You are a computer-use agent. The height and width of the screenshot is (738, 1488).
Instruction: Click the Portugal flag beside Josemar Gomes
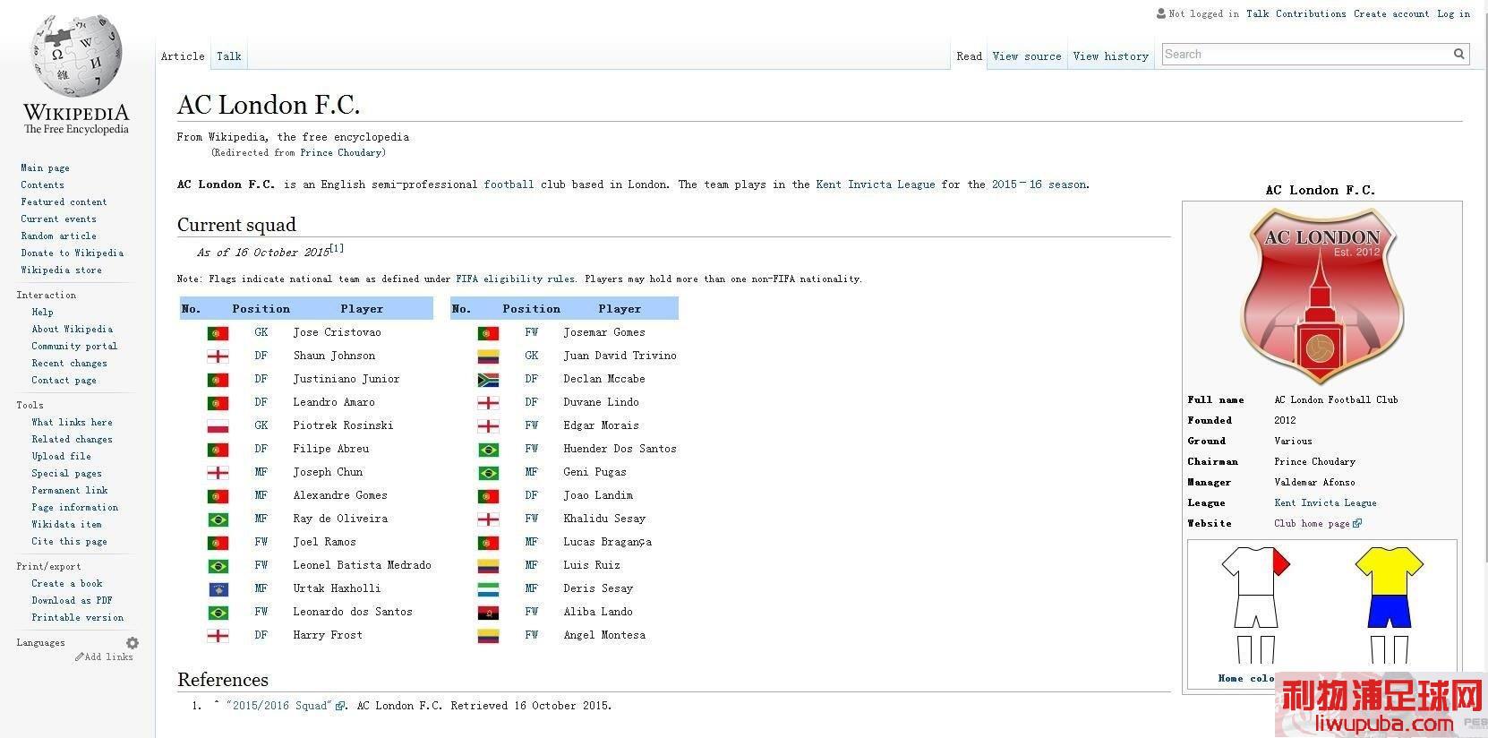tap(488, 333)
